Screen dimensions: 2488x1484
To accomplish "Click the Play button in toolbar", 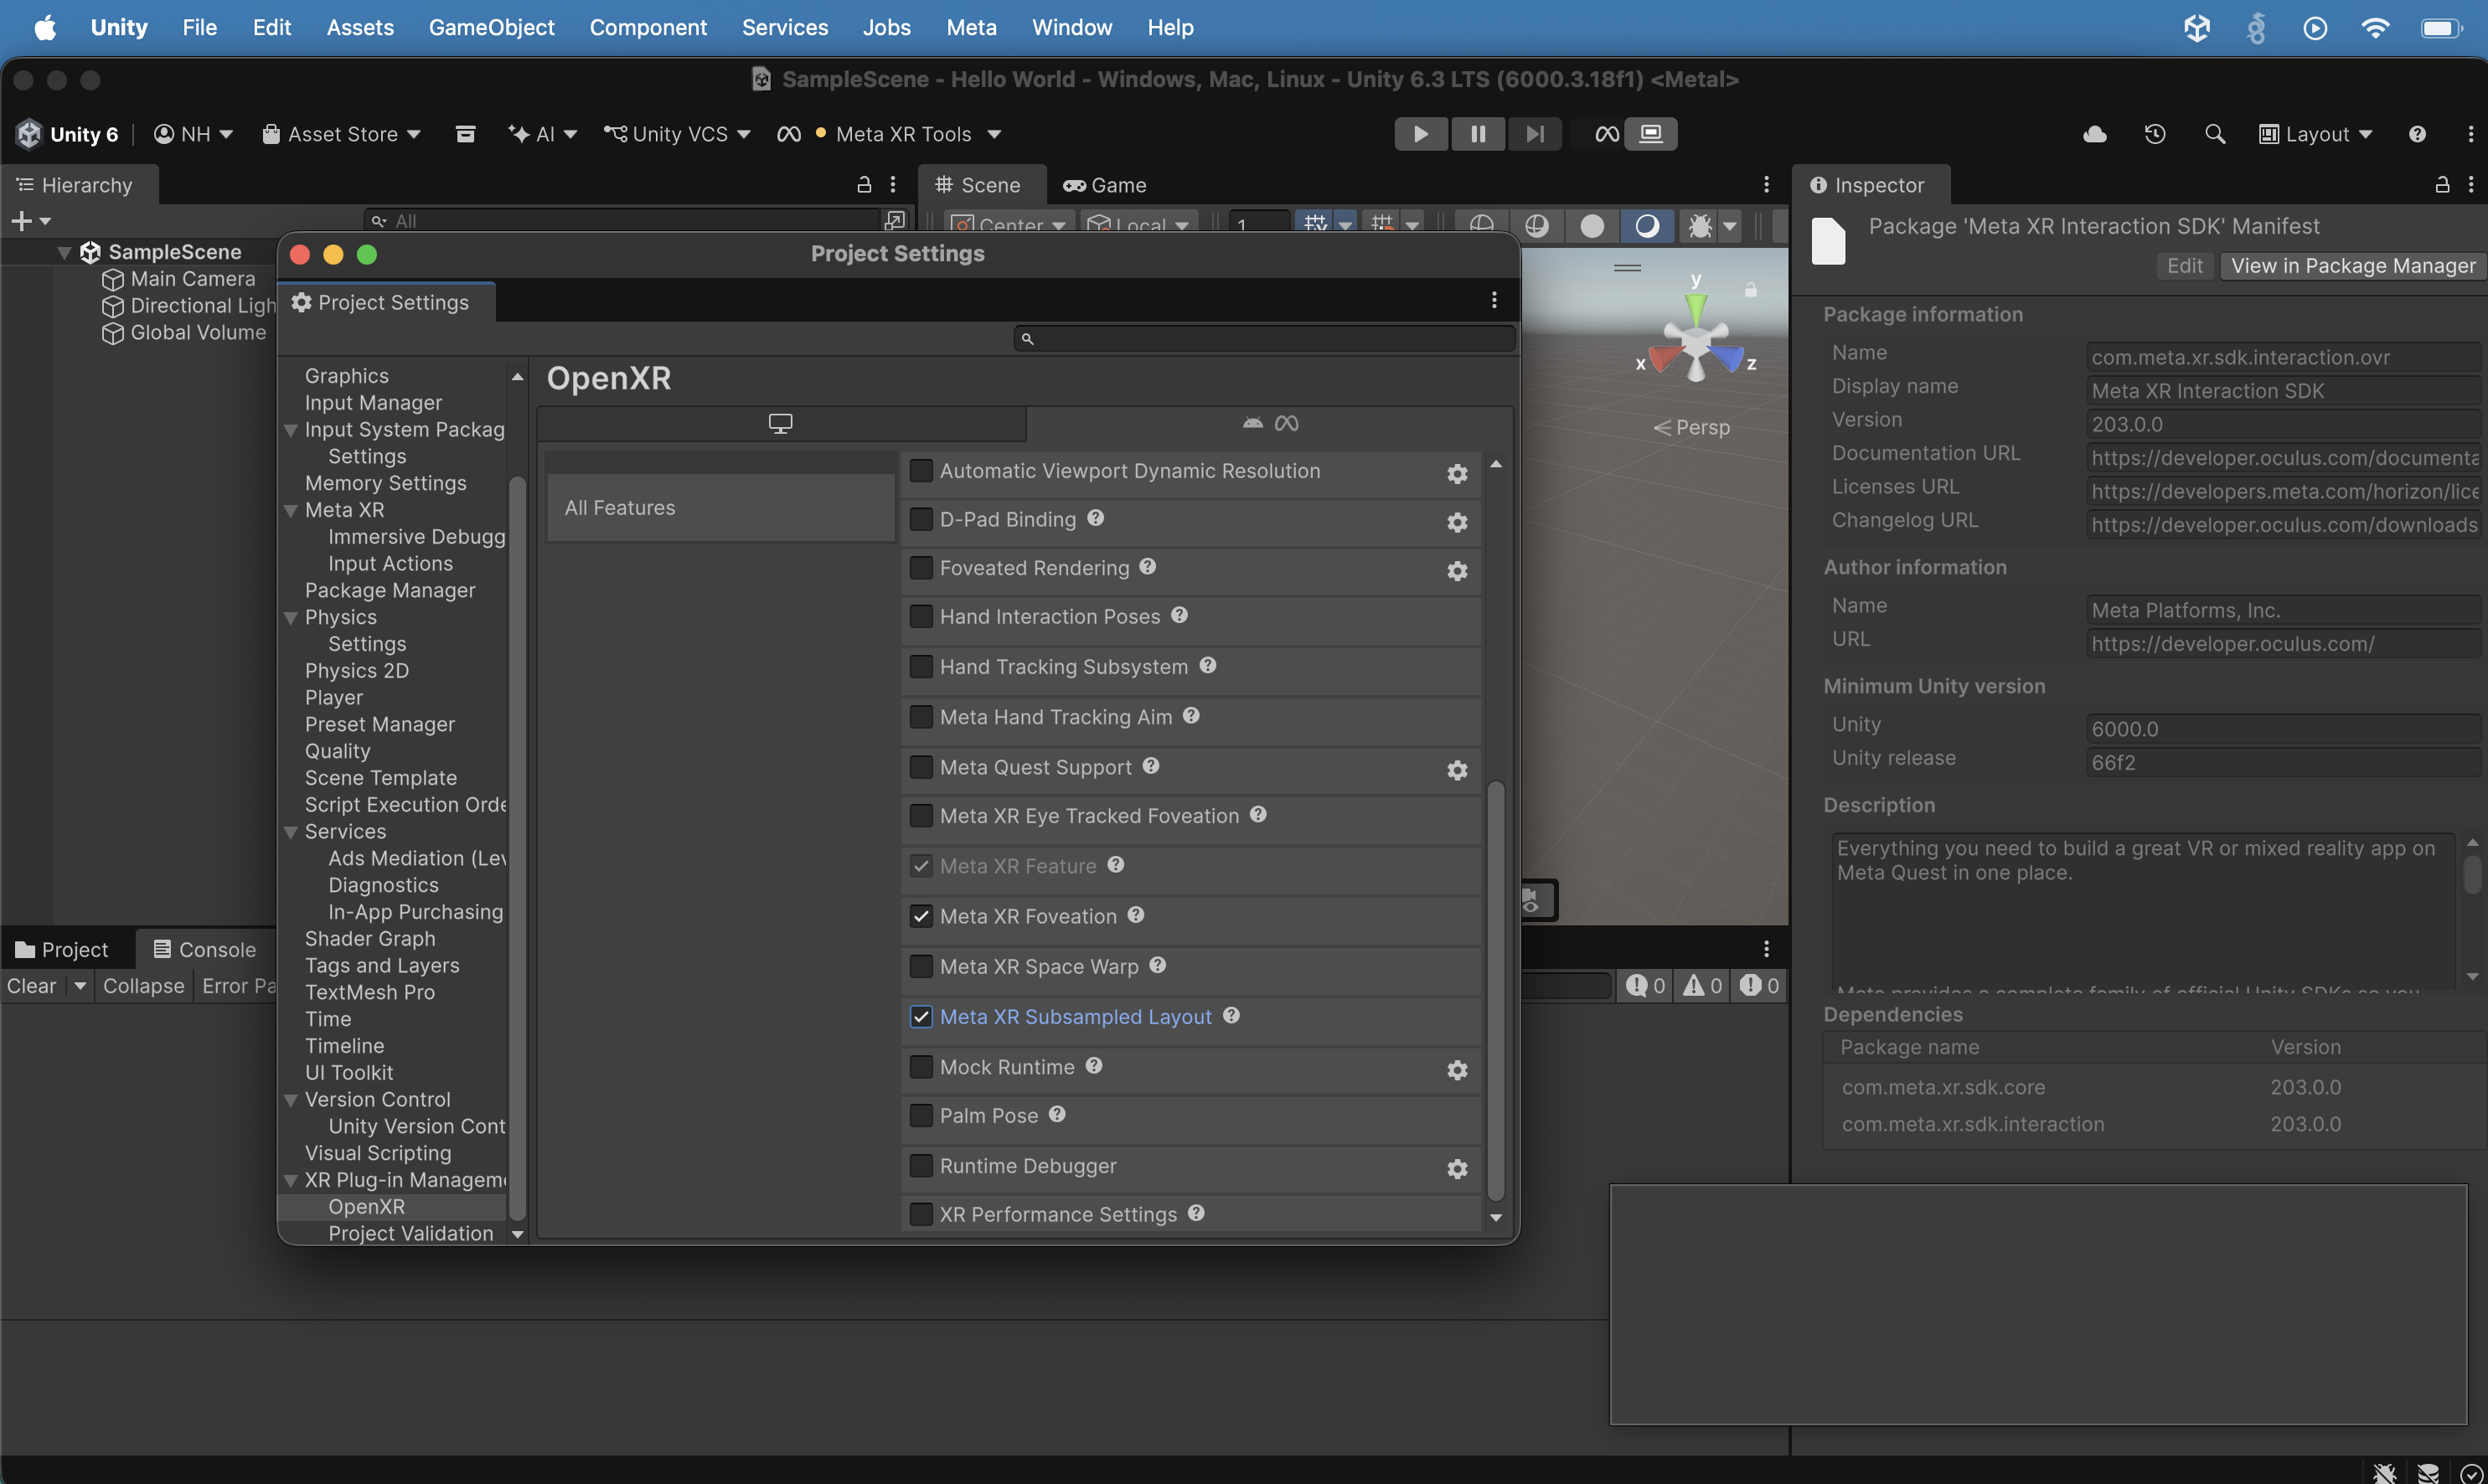I will (x=1420, y=134).
